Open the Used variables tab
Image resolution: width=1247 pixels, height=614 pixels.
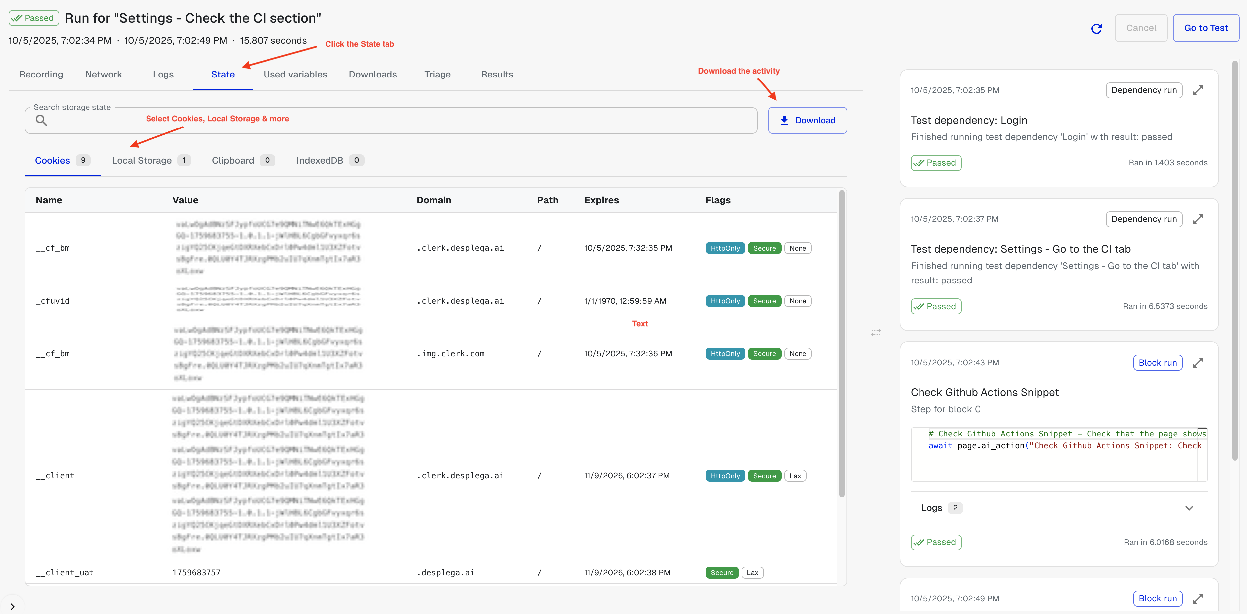click(x=295, y=75)
